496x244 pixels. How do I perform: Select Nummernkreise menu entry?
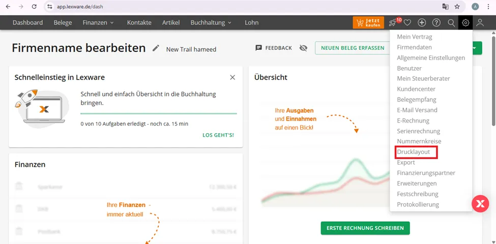coord(419,142)
